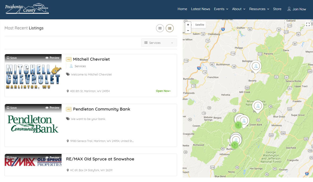Save the Pendleton Community Bank listing
313x182 pixels.
click(12, 108)
